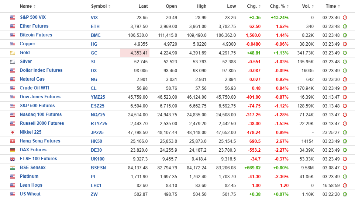355x201 pixels.
Task: Click the UK flag beside FTSE 100 Futures
Action: [x=13, y=159]
